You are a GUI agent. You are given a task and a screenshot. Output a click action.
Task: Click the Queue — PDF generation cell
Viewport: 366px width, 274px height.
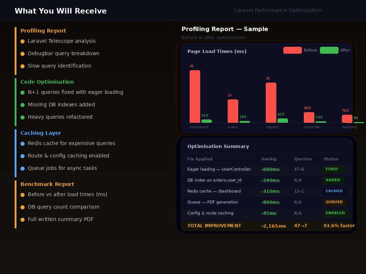(x=213, y=202)
